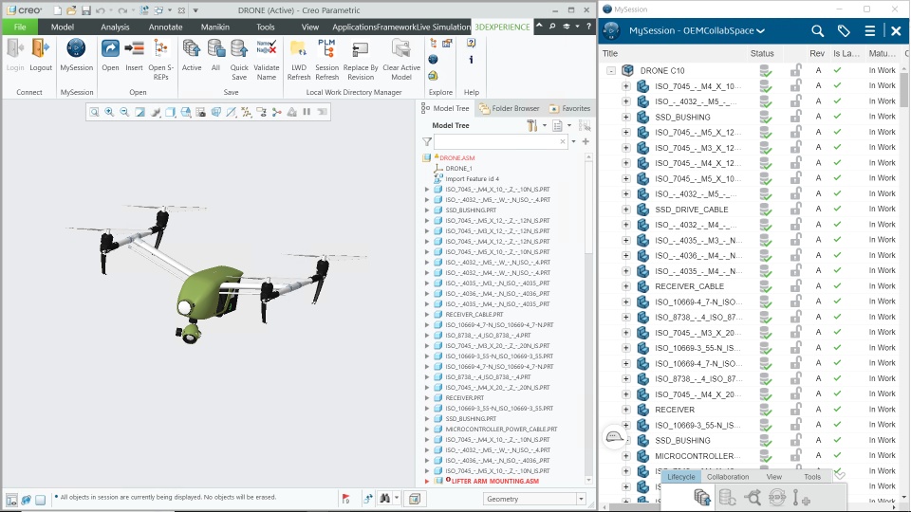911x512 pixels.
Task: Open Model Tree settings dropdown arrow
Action: [x=545, y=125]
